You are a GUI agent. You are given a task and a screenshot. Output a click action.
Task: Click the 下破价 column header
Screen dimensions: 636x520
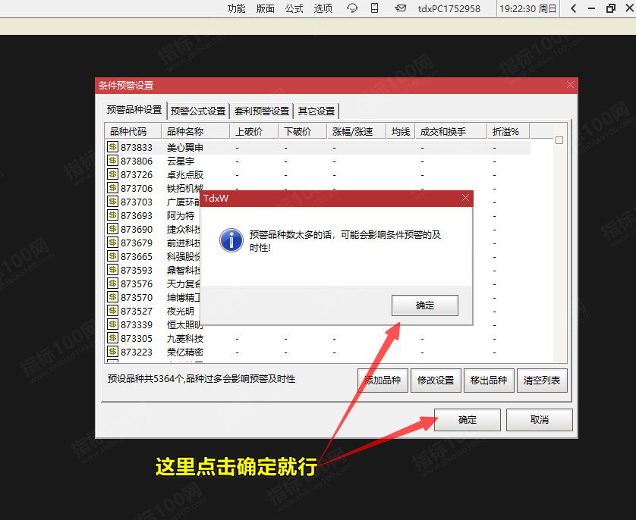(303, 132)
